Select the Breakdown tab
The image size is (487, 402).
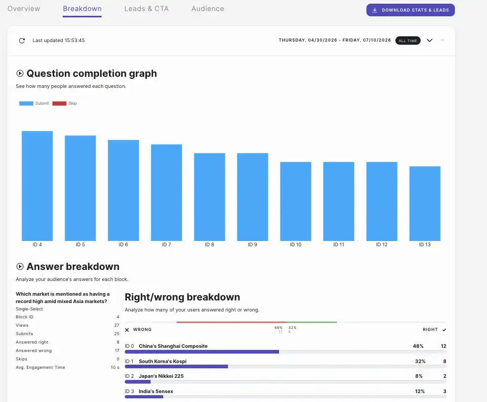(82, 9)
